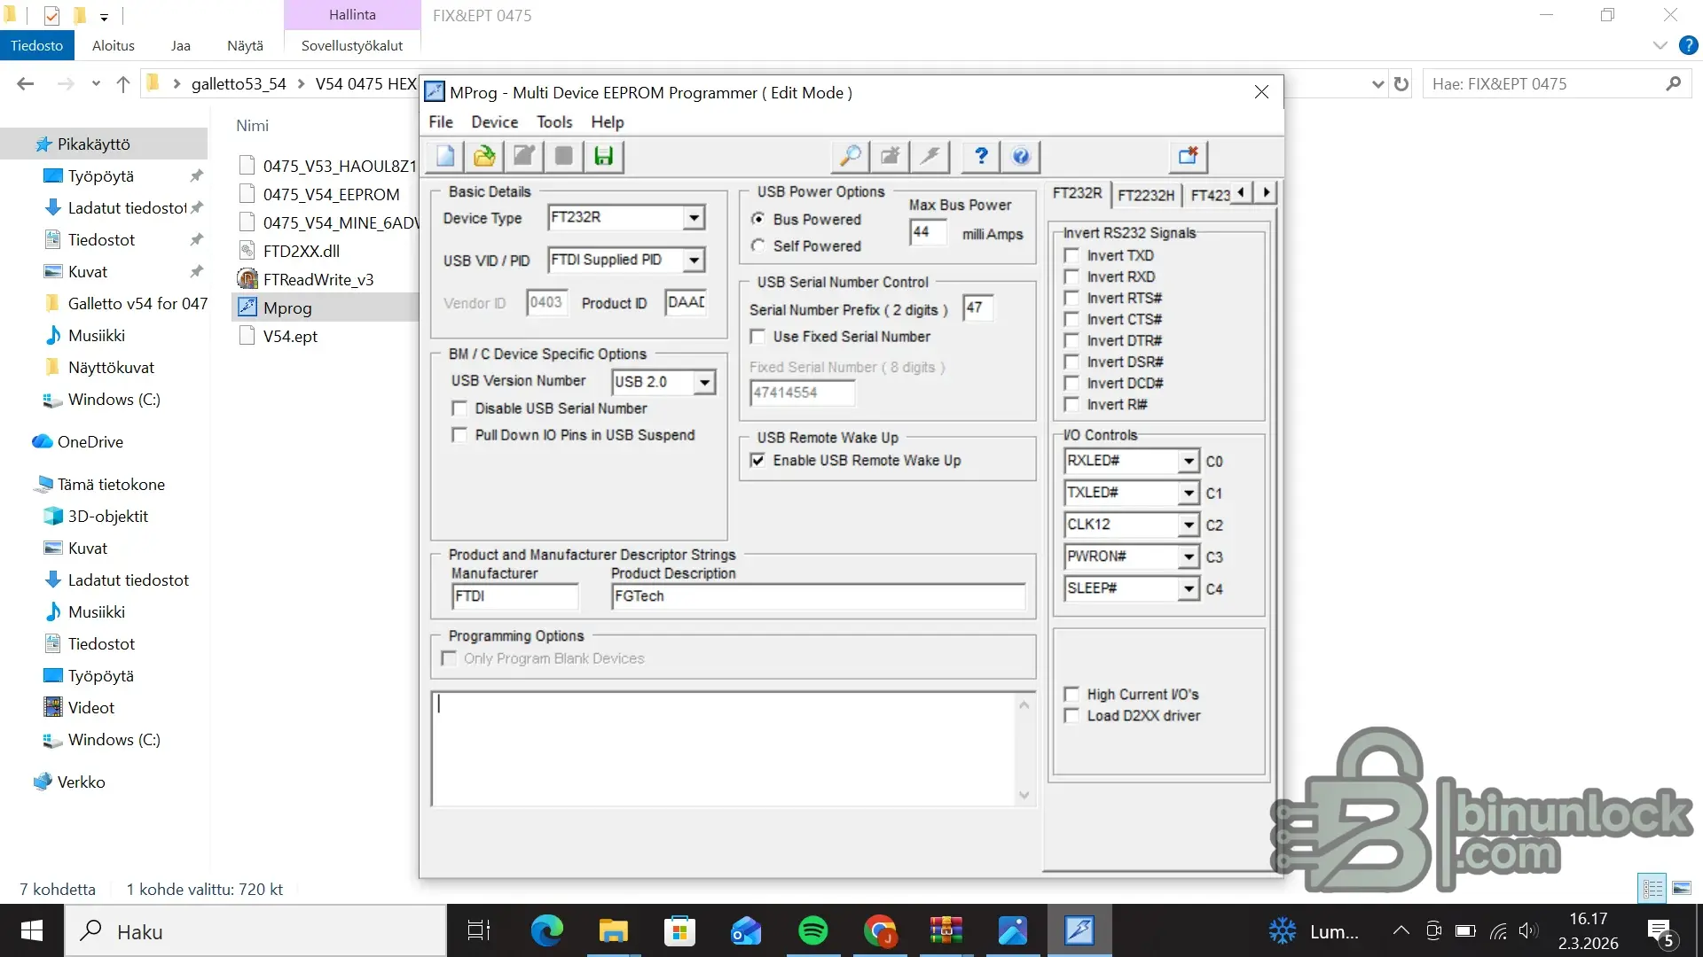Image resolution: width=1703 pixels, height=957 pixels.
Task: Open the MProg File menu
Action: pos(441,122)
